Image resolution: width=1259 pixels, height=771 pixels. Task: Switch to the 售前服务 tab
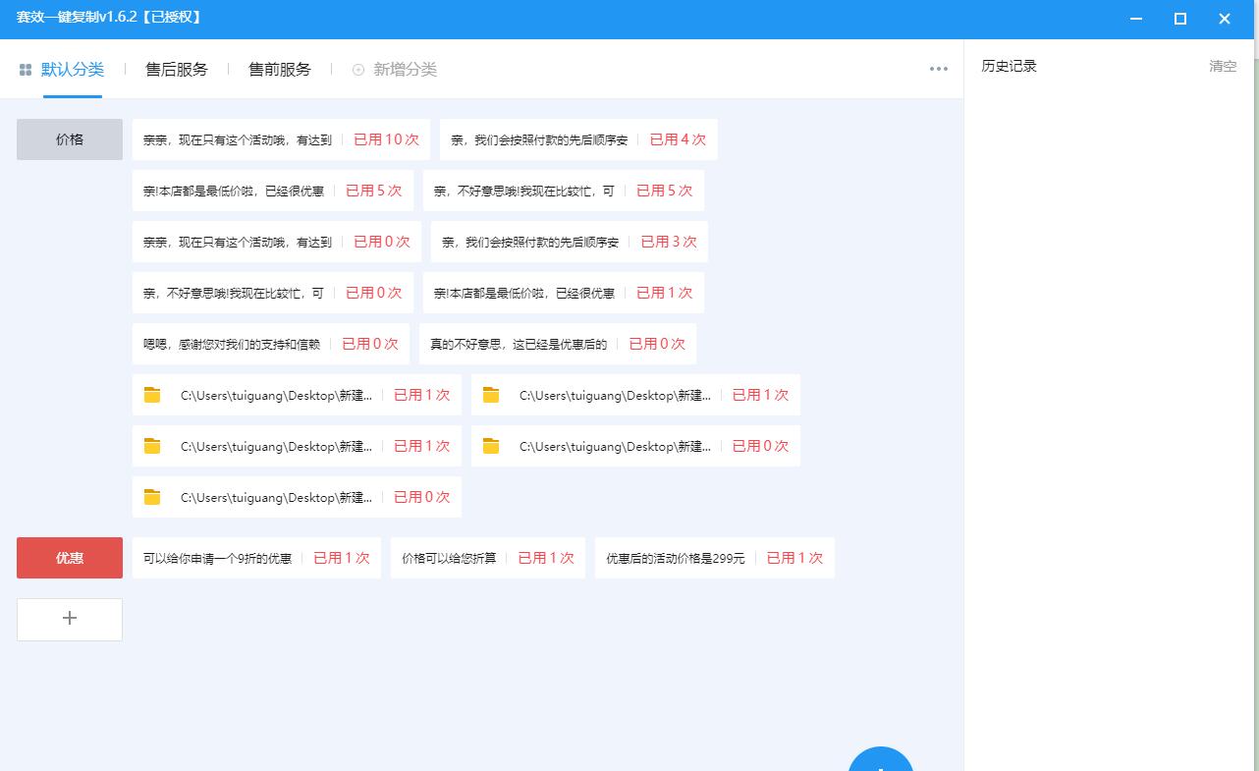[x=280, y=69]
